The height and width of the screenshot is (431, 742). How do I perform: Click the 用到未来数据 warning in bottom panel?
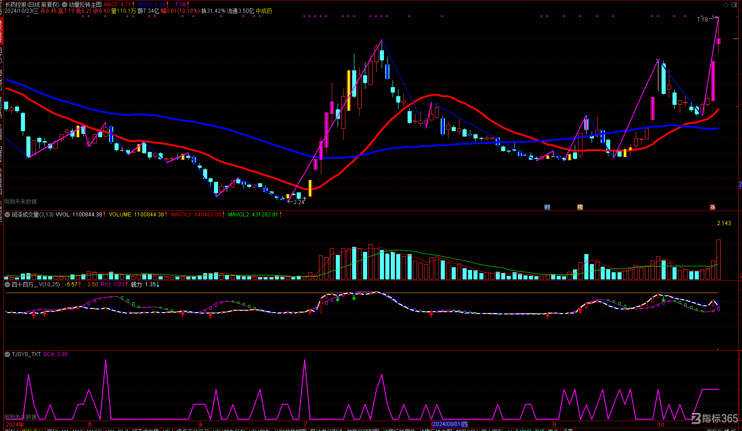point(20,417)
